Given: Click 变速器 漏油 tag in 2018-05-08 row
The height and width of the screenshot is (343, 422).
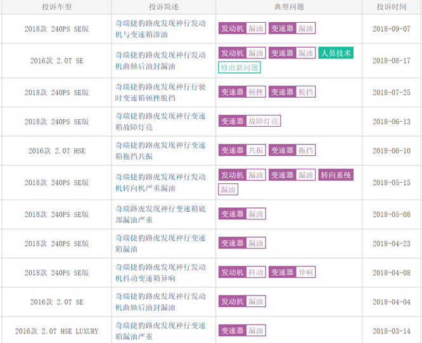Looking at the screenshot, I should click(x=242, y=214).
